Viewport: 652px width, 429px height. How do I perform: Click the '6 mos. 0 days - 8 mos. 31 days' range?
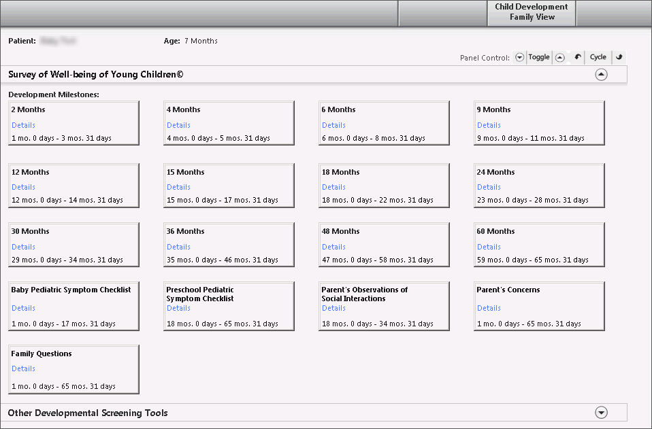coord(374,138)
